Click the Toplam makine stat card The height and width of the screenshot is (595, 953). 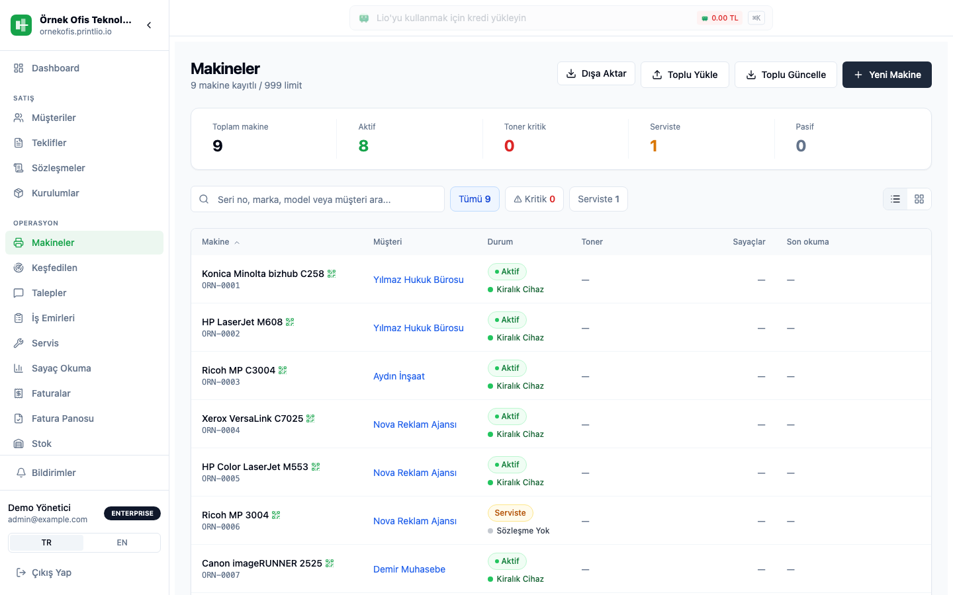(x=264, y=139)
